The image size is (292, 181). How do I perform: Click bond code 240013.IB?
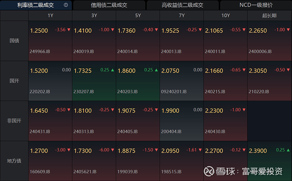[171, 51]
